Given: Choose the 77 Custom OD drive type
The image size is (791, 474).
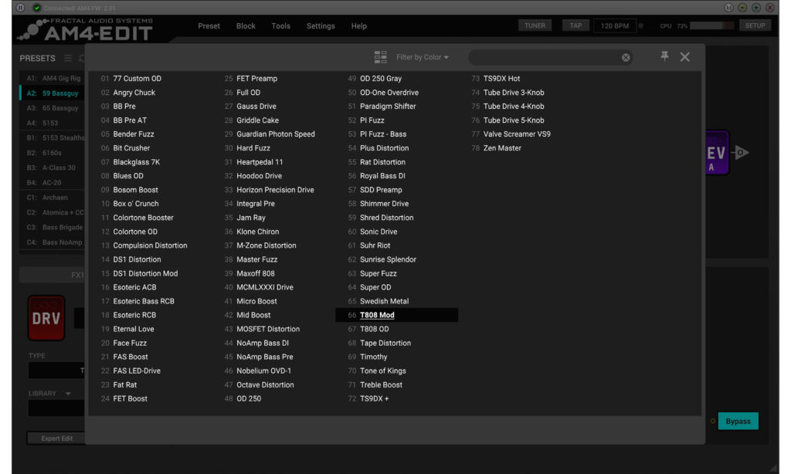Looking at the screenshot, I should click(137, 79).
